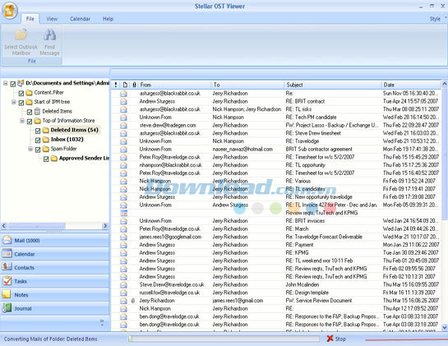Screen dimensions: 448x346
Task: Open the Mail (1000) pane button
Action: (x=55, y=240)
